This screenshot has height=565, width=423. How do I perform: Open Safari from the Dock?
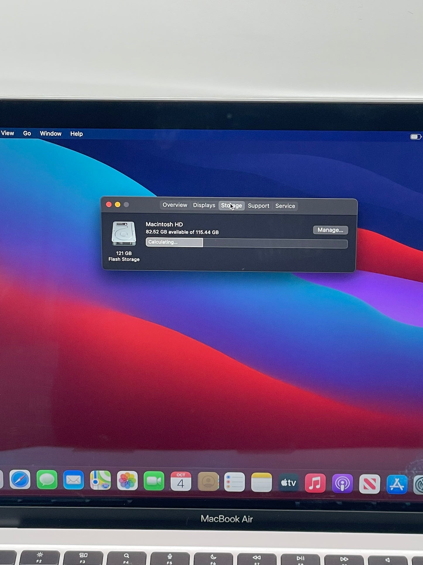20,480
